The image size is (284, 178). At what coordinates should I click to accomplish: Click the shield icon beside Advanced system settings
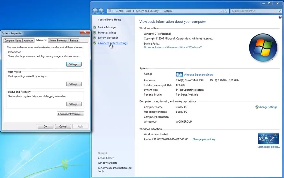pyautogui.click(x=95, y=43)
